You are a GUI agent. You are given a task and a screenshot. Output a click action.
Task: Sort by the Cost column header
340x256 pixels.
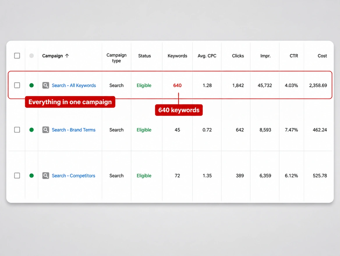point(322,56)
